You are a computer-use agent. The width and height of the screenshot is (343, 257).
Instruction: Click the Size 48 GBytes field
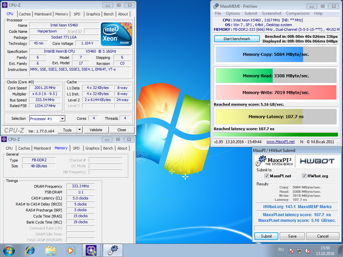(39, 166)
